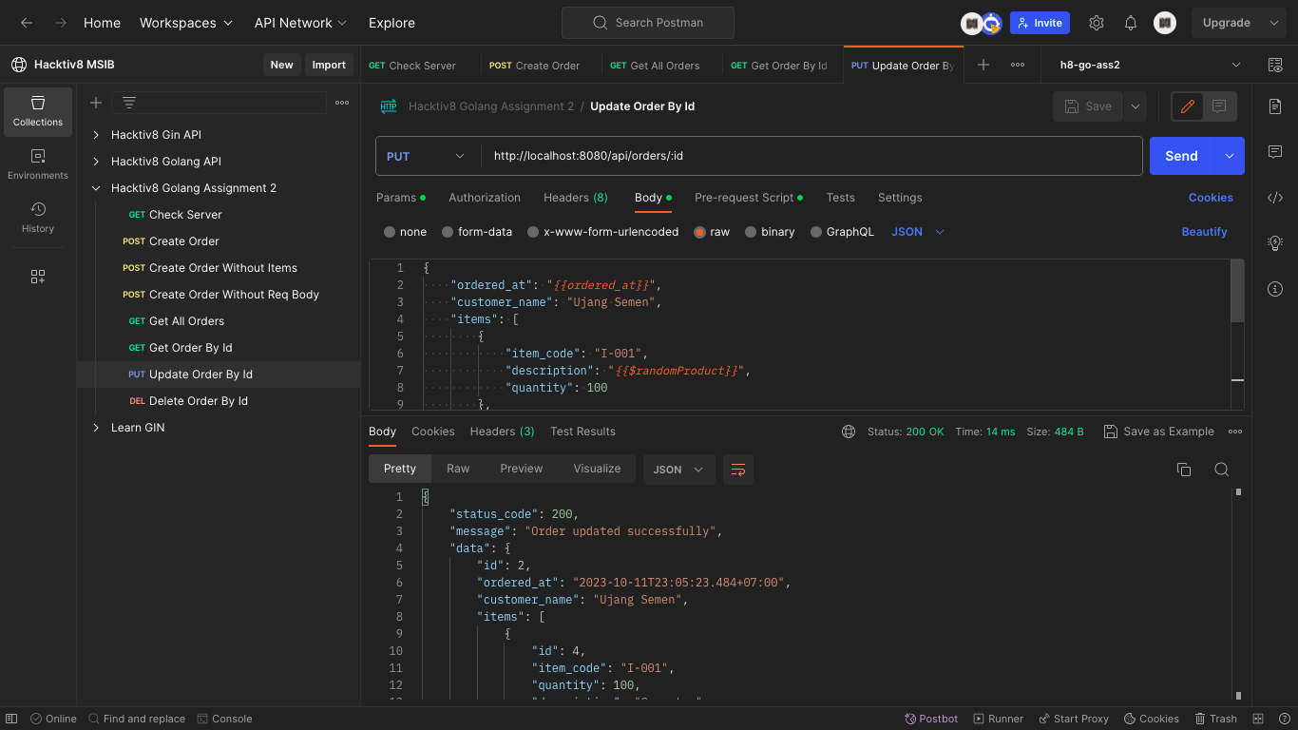Click the request body editor scrollbar
The image size is (1298, 730).
click(x=1237, y=291)
